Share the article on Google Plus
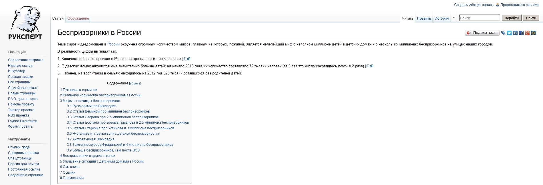Image resolution: width=543 pixels, height=185 pixels. click(x=527, y=33)
